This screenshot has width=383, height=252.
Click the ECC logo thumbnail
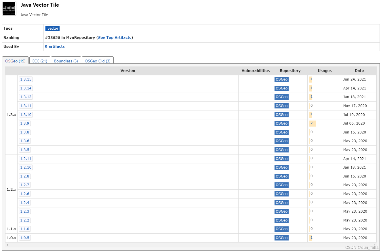9,8
